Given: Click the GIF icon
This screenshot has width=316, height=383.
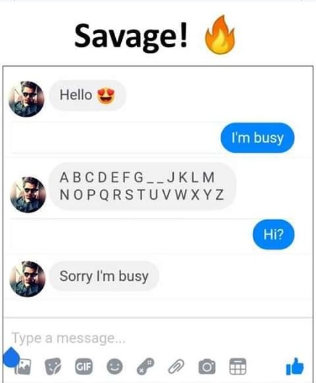Looking at the screenshot, I should pos(84,367).
